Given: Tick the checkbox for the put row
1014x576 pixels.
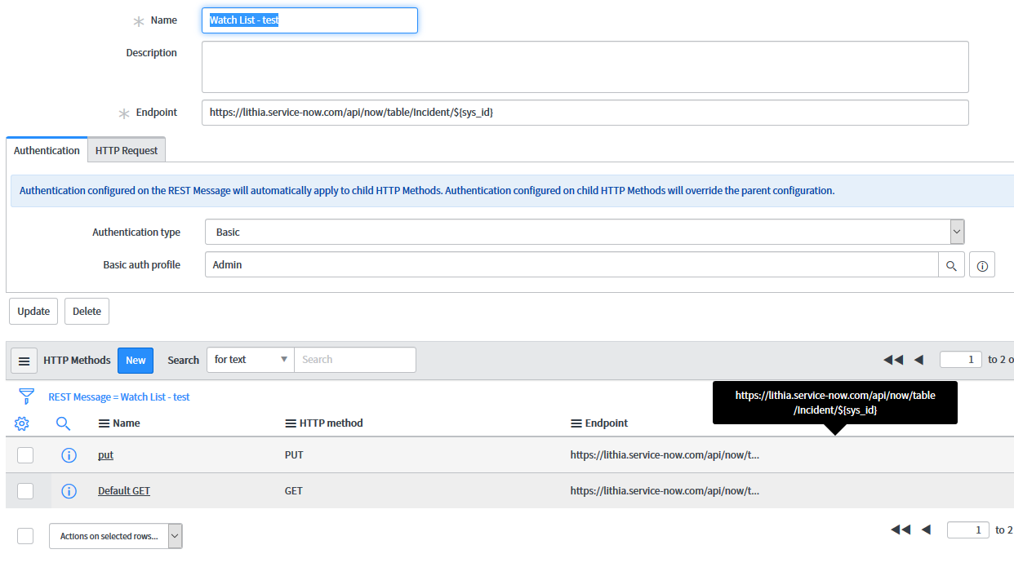Looking at the screenshot, I should tap(25, 455).
